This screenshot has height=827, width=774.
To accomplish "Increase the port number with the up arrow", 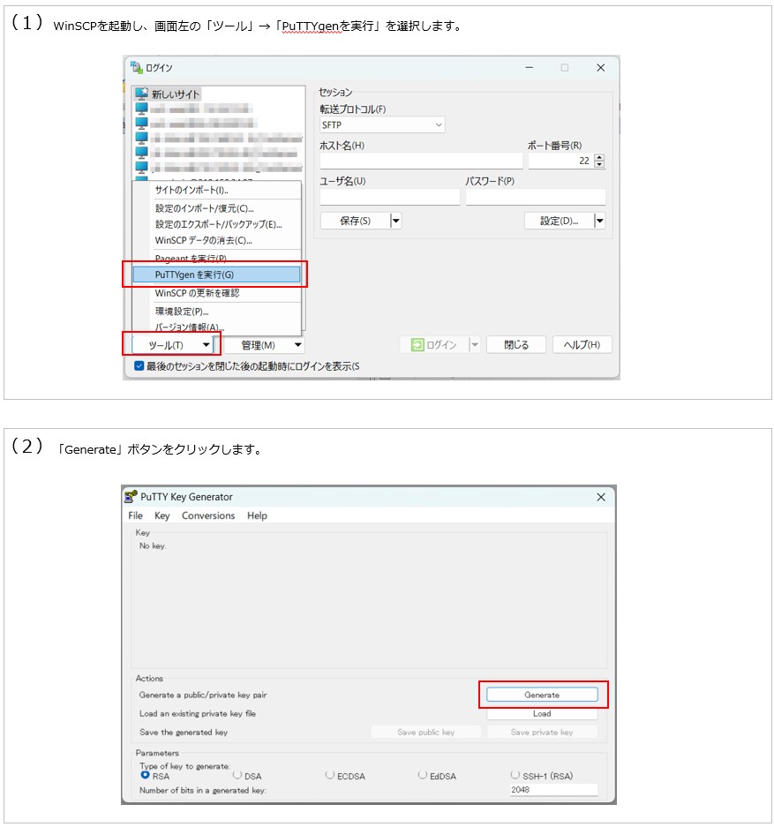I will 599,157.
